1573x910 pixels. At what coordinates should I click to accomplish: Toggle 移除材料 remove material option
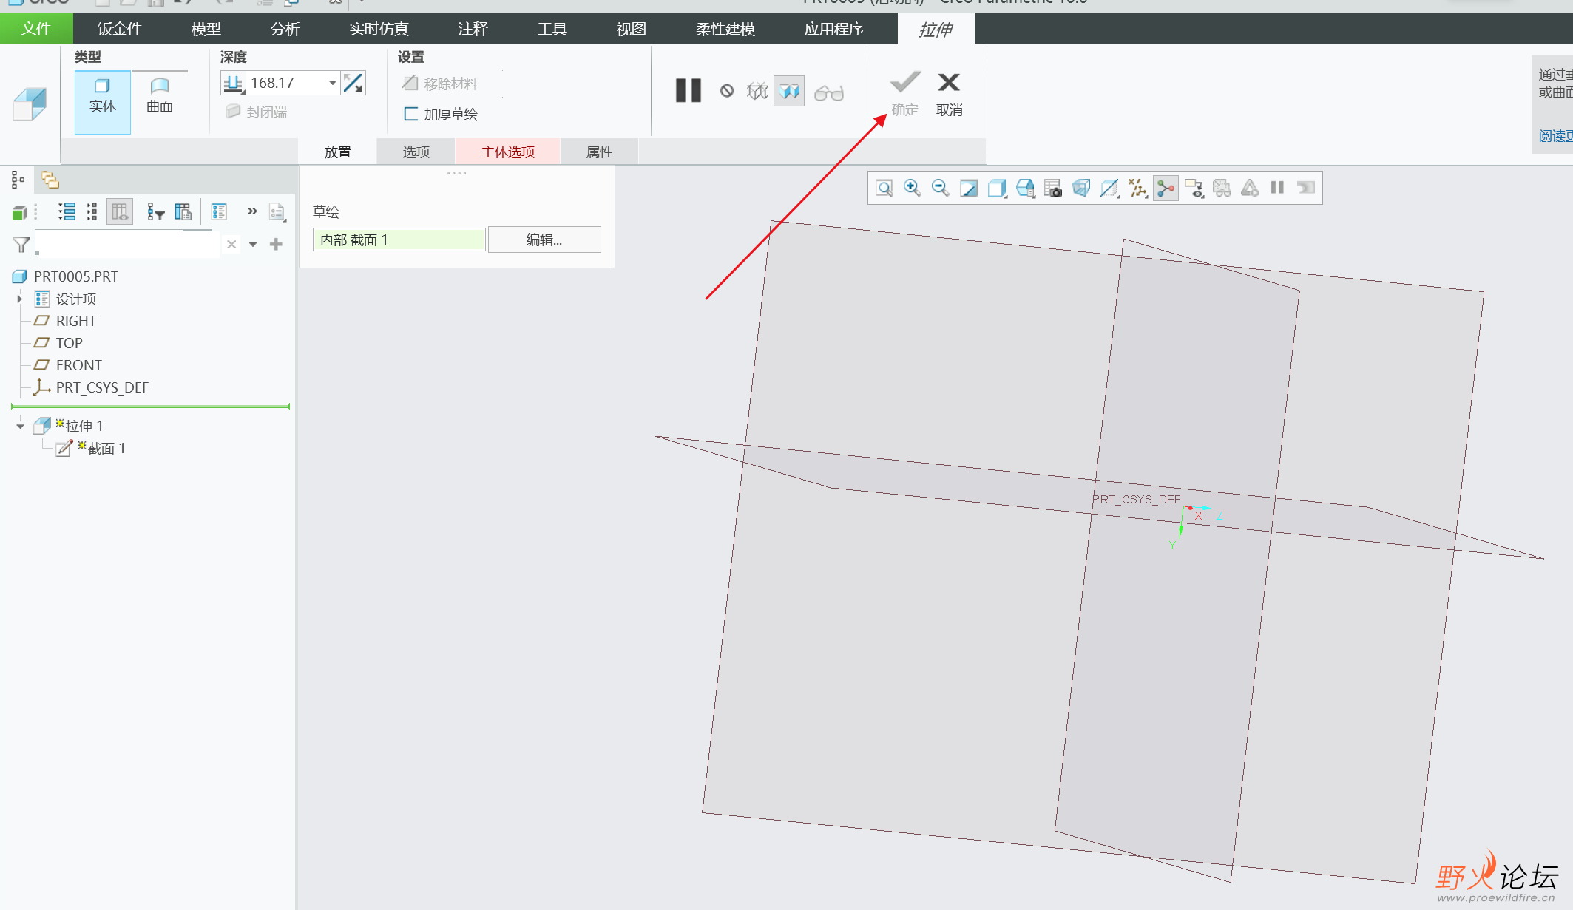tap(439, 84)
